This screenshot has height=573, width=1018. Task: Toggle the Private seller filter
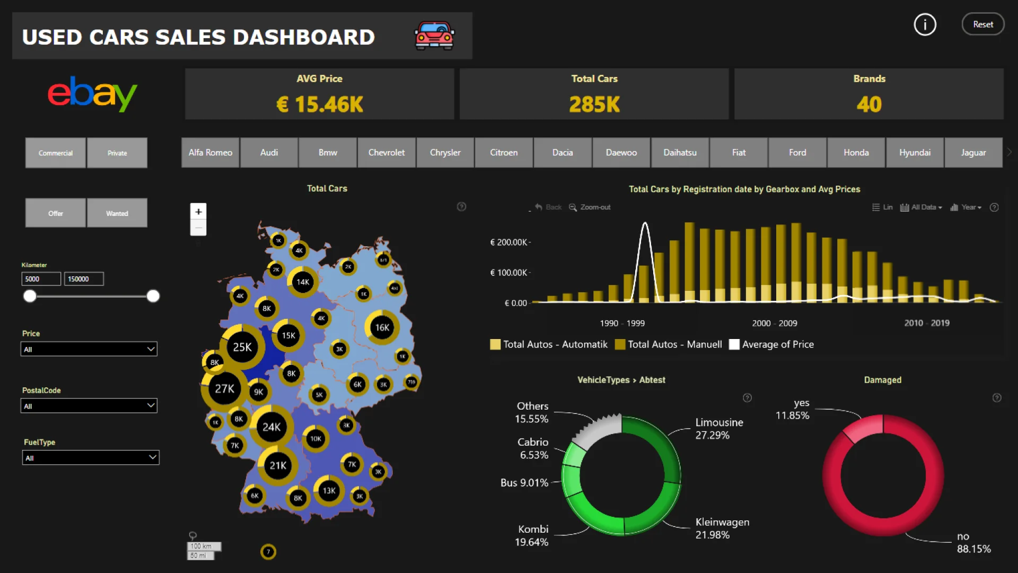[117, 153]
